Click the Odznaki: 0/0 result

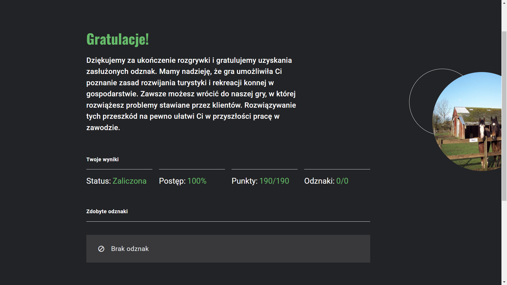(x=326, y=181)
